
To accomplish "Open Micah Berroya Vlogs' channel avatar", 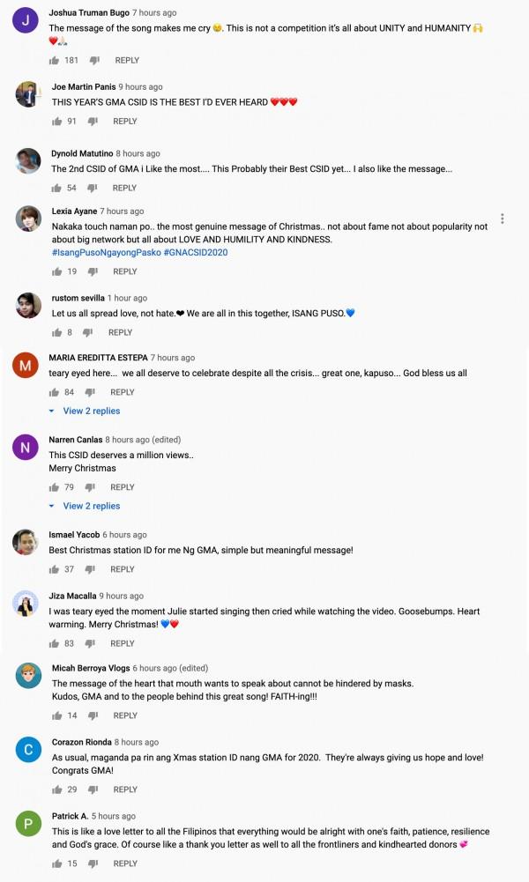I will [x=28, y=675].
